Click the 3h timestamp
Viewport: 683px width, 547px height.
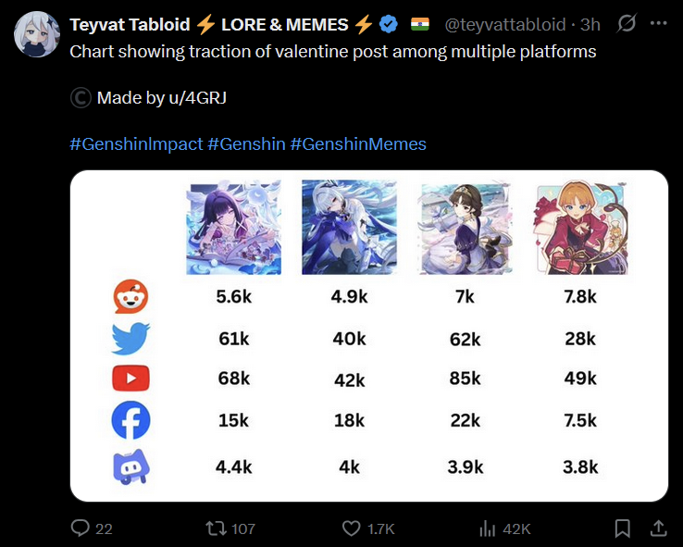pyautogui.click(x=590, y=24)
